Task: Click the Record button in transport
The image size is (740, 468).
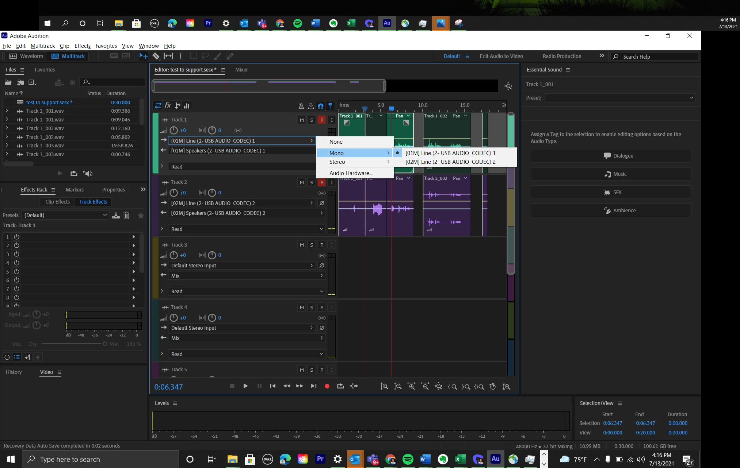Action: point(327,386)
